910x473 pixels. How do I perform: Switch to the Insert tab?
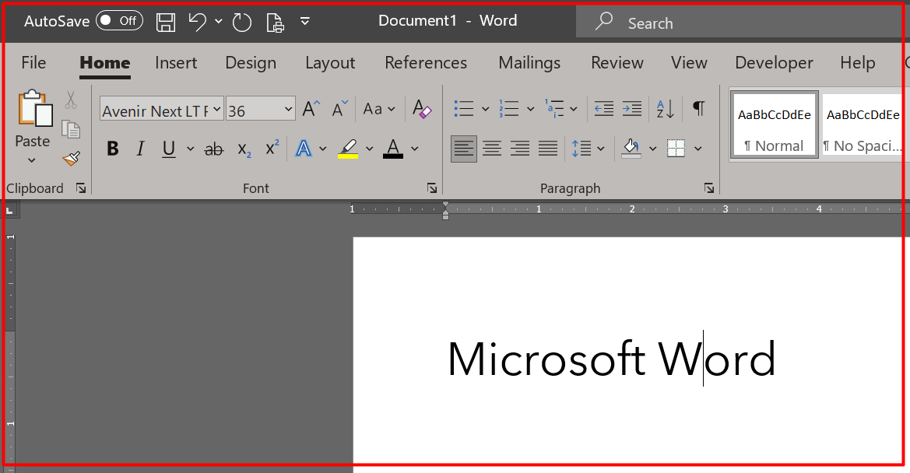pos(176,62)
